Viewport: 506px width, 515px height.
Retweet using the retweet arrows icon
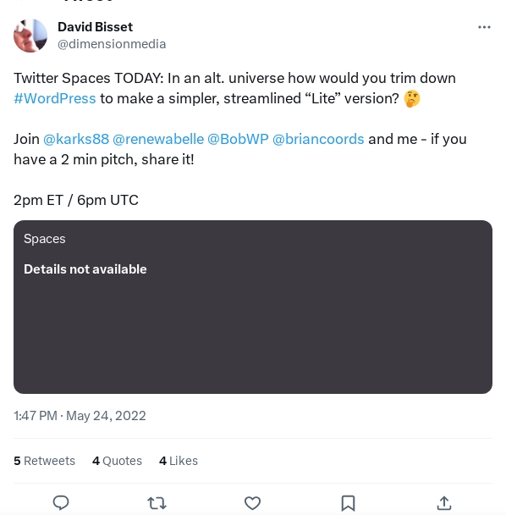(157, 503)
